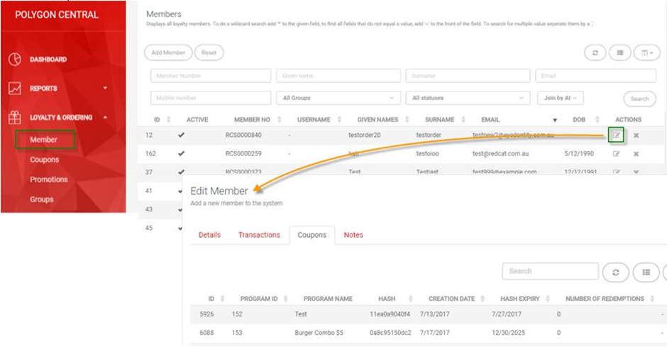Open the All statuses dropdown
667x347 pixels.
[x=468, y=98]
